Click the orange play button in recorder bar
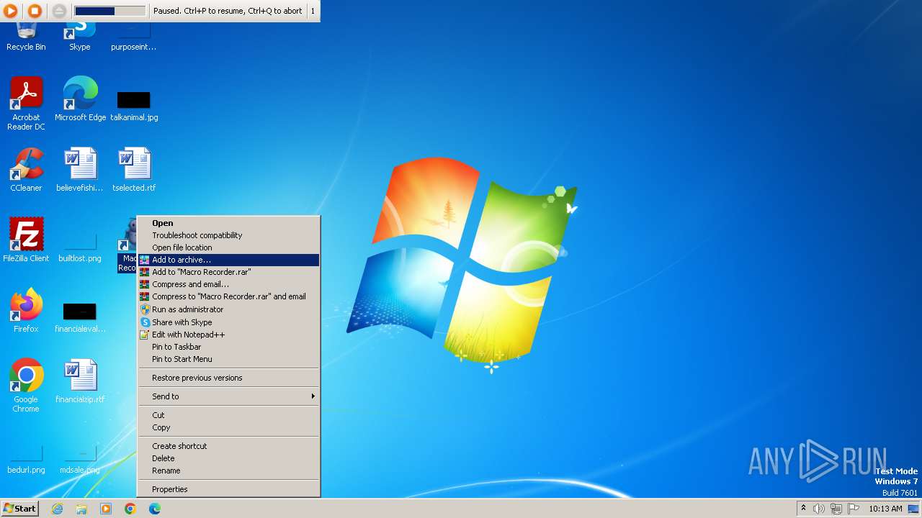 tap(11, 11)
